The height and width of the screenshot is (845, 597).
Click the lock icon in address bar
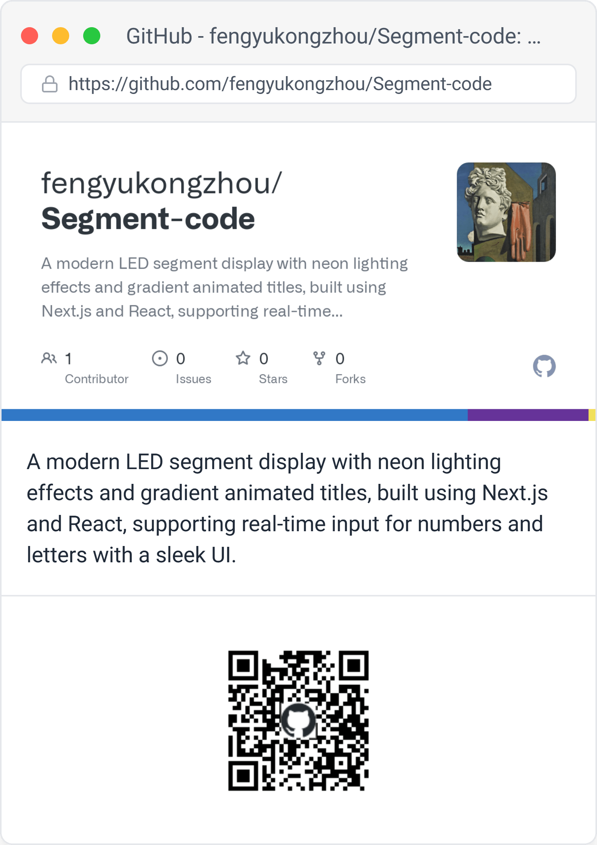pos(50,84)
